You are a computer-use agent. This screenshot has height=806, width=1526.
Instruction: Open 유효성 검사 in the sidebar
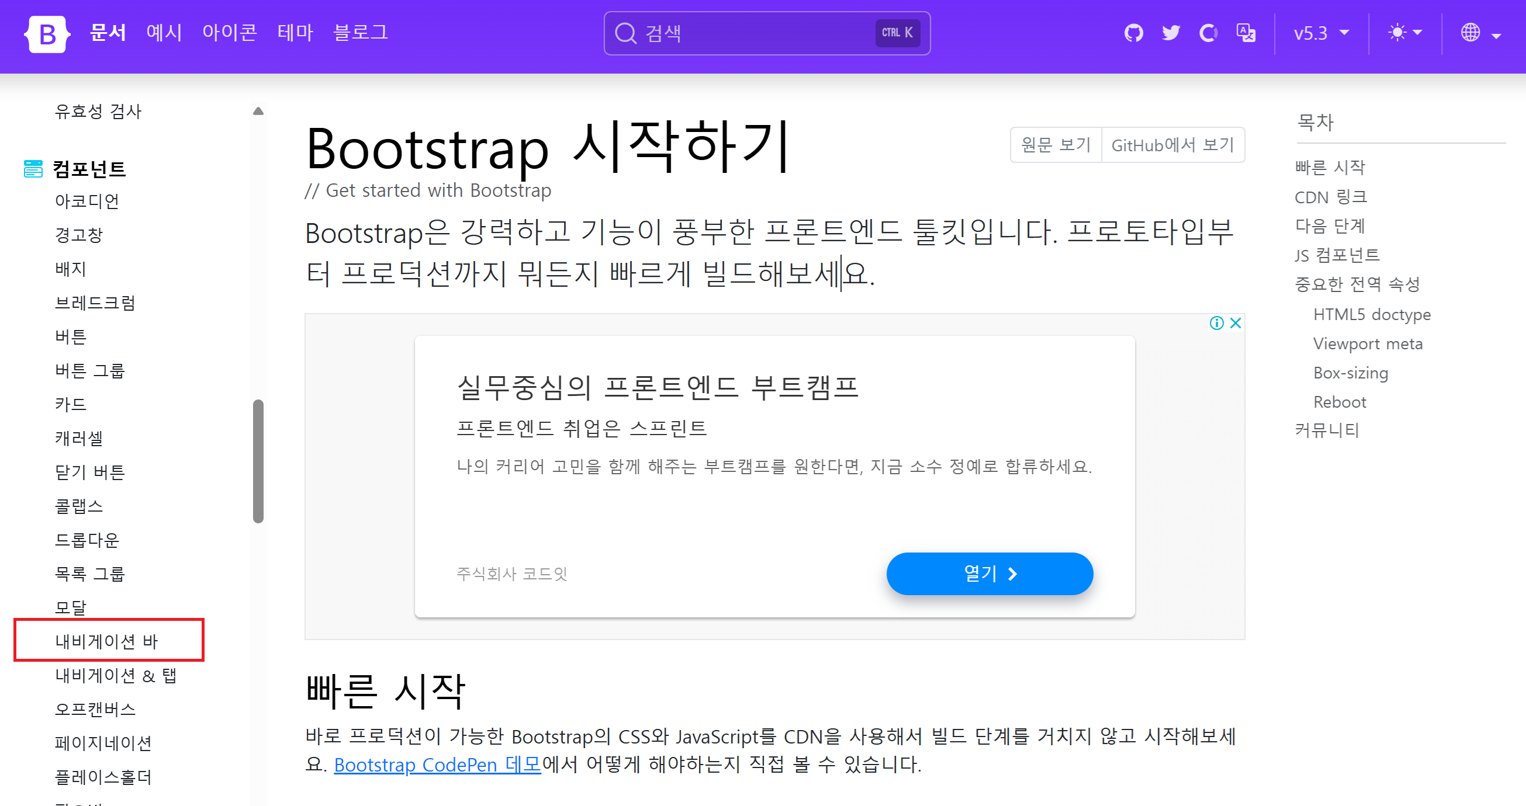click(x=98, y=111)
